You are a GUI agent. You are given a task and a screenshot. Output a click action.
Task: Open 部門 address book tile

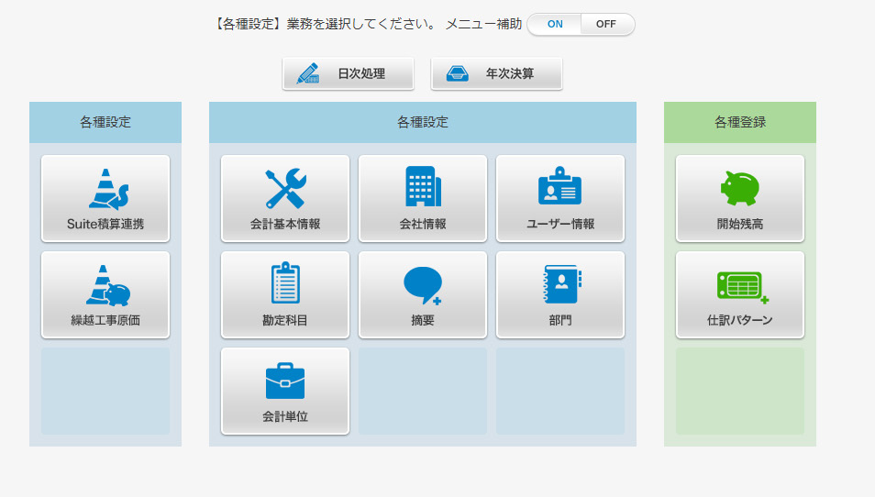pos(560,294)
